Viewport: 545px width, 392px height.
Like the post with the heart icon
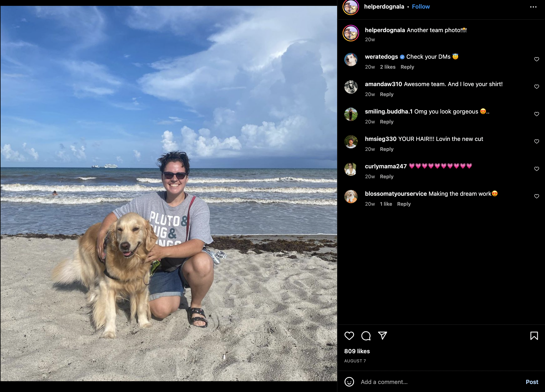click(349, 336)
